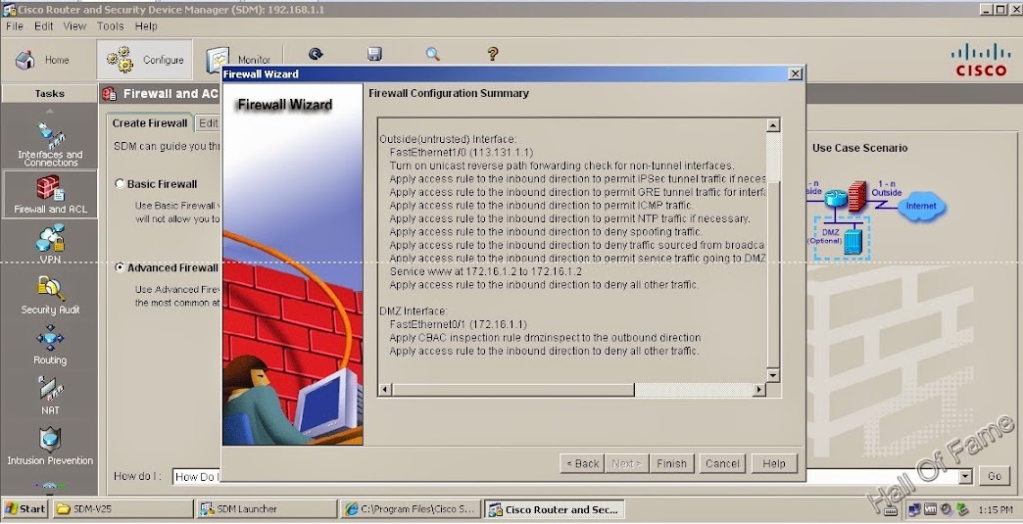The image size is (1023, 524).
Task: Click the Go button beside How do I
Action: click(x=995, y=476)
